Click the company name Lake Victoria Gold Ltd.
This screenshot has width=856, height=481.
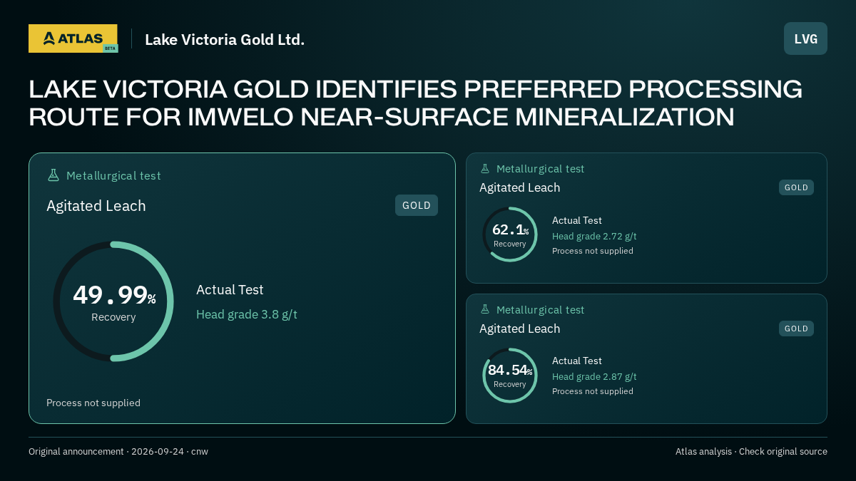[225, 39]
